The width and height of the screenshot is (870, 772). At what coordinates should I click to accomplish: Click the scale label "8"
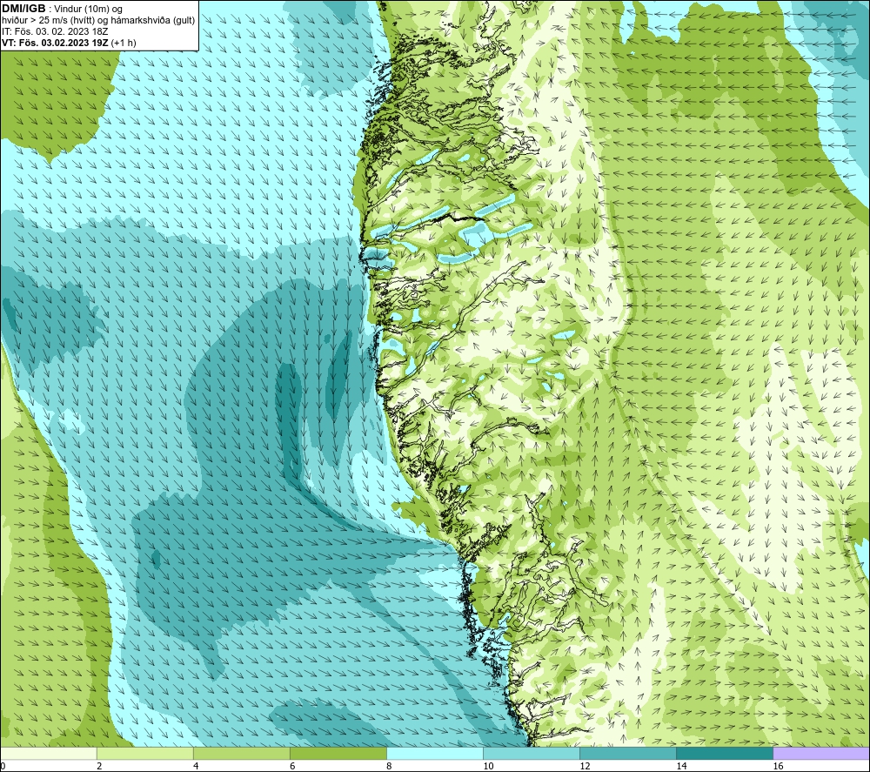pyautogui.click(x=389, y=767)
